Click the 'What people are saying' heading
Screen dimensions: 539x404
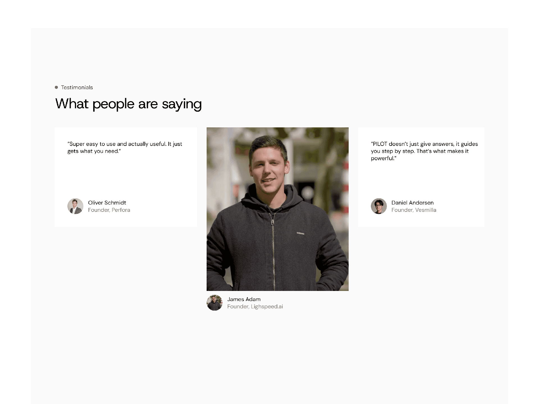pos(129,104)
